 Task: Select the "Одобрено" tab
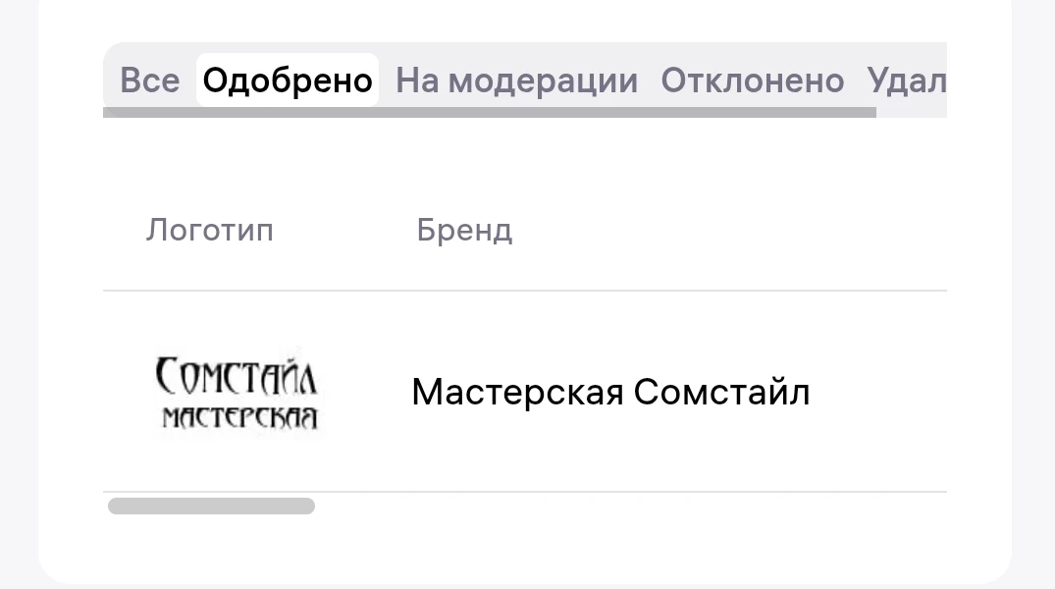288,80
